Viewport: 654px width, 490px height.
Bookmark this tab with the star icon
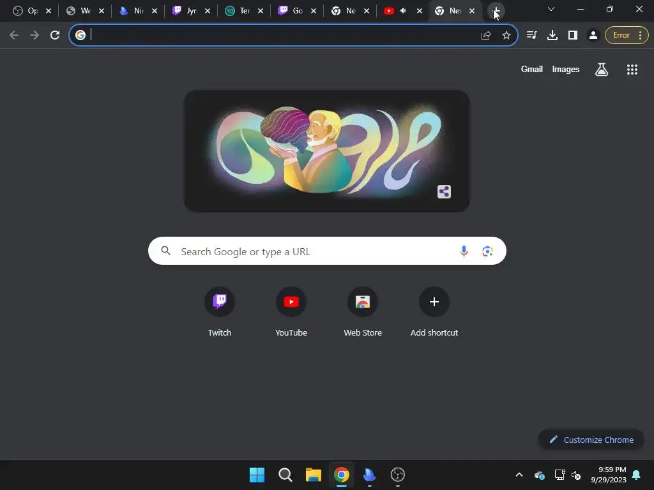[x=506, y=36]
